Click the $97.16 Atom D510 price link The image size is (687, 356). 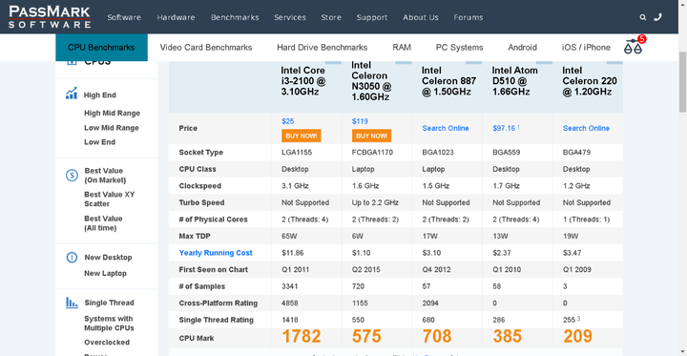click(x=505, y=128)
